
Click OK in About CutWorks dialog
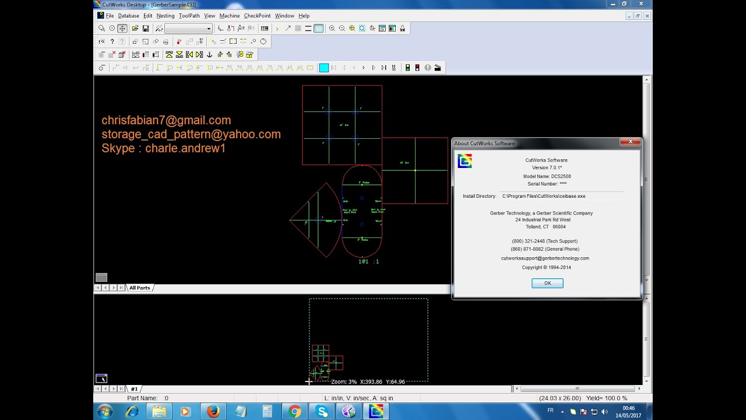click(x=547, y=283)
